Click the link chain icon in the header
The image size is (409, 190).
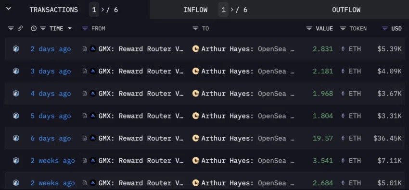click(x=20, y=28)
